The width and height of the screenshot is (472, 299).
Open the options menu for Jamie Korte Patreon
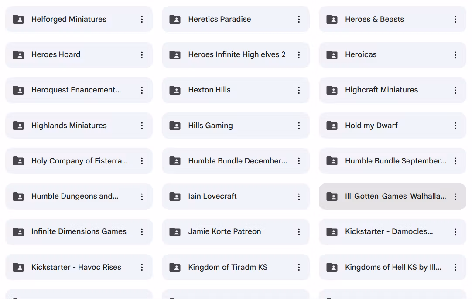(x=299, y=231)
